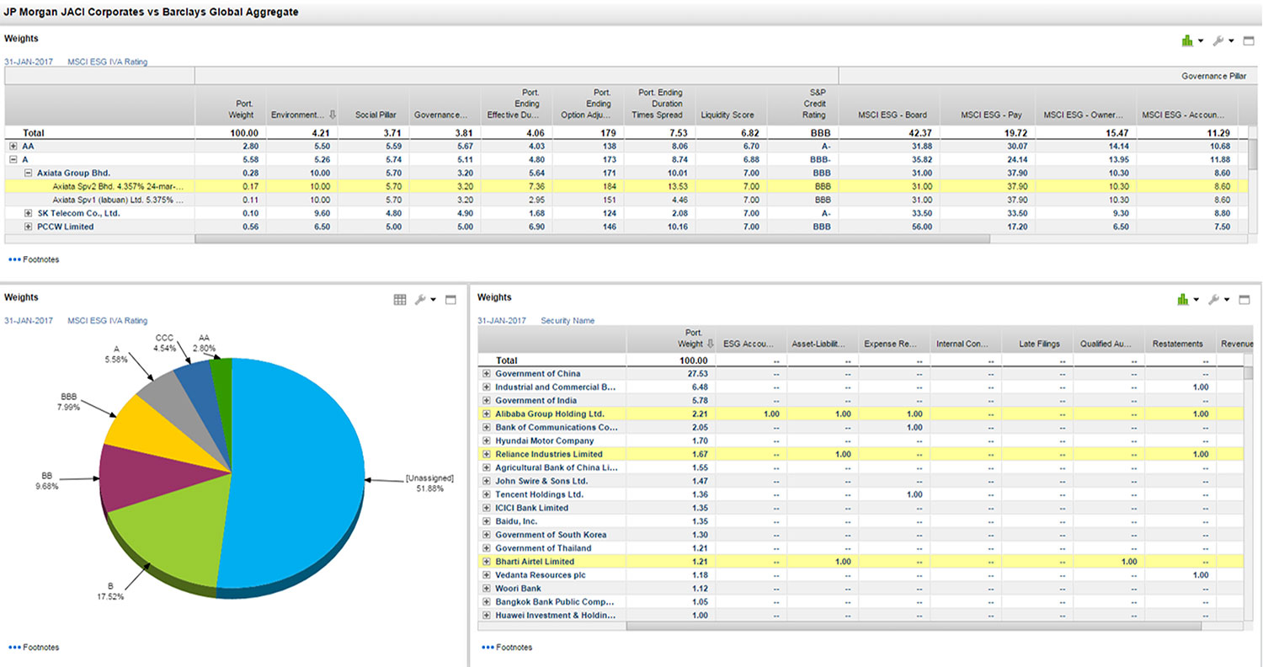The height and width of the screenshot is (667, 1263).
Task: Expand the ICICI Bank Limited row
Action: (487, 508)
